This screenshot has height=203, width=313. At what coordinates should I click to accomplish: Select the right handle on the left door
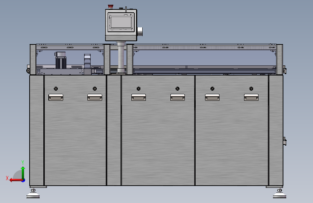coord(95,97)
